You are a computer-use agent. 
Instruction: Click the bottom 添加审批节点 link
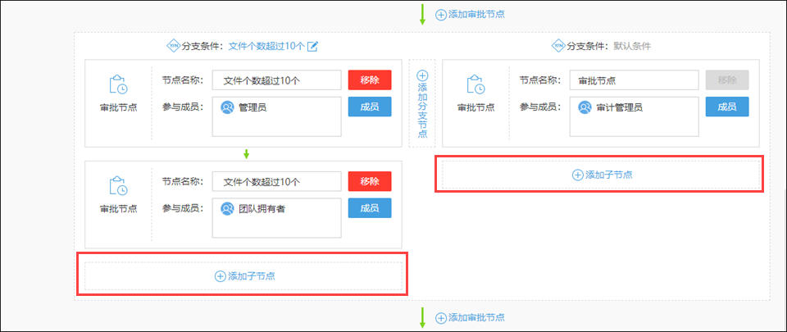pyautogui.click(x=469, y=317)
